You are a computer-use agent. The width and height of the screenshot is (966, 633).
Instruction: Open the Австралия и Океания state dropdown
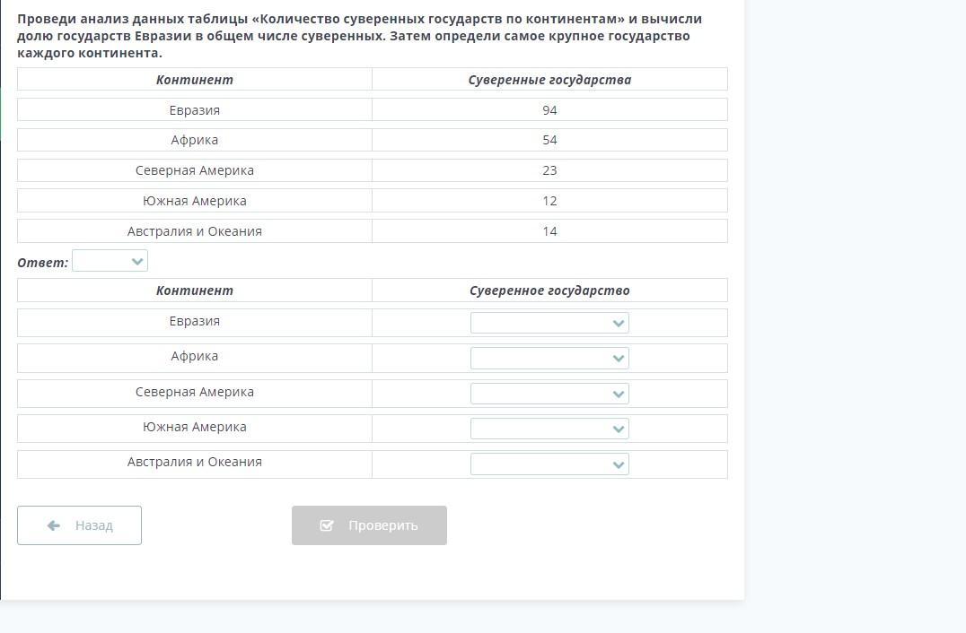(x=549, y=464)
